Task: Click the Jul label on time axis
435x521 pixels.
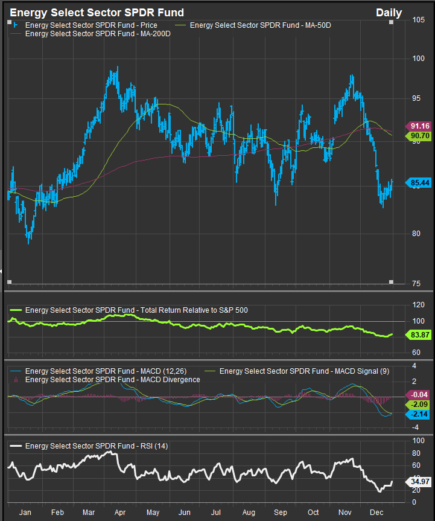Action: click(x=216, y=513)
